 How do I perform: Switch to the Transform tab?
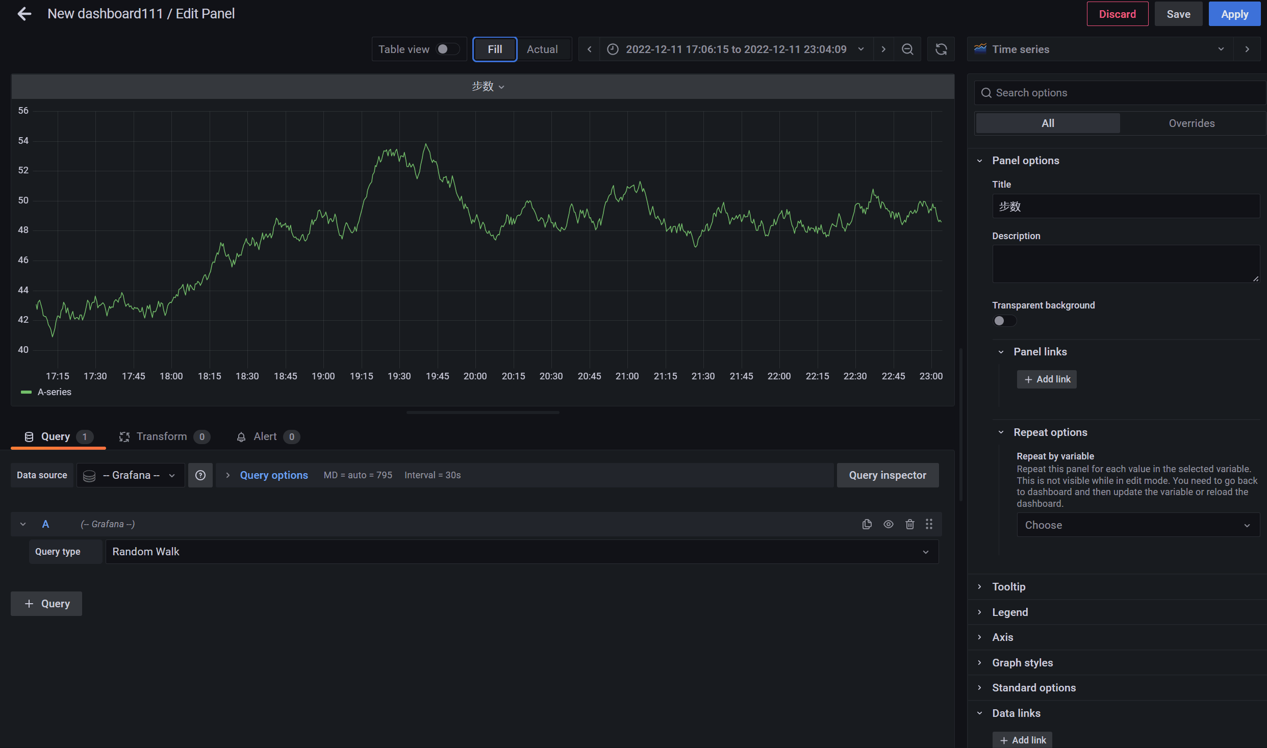point(161,436)
